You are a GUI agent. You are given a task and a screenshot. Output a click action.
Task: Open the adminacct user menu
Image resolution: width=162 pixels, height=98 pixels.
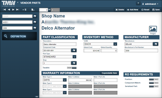click(150, 4)
